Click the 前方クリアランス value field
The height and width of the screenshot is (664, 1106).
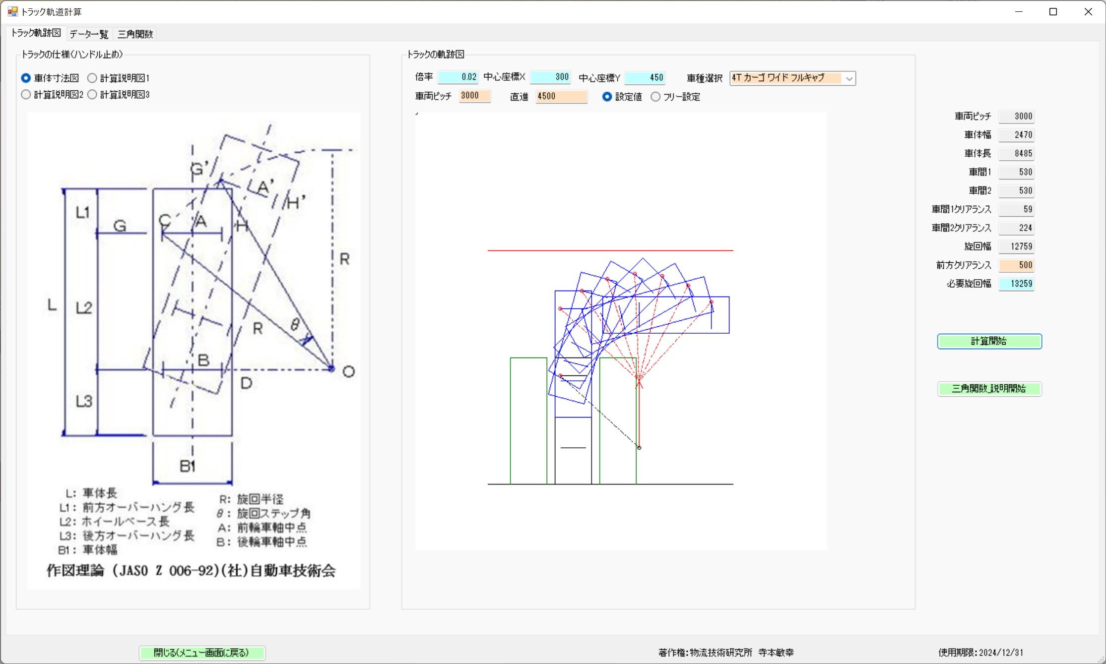(1016, 265)
